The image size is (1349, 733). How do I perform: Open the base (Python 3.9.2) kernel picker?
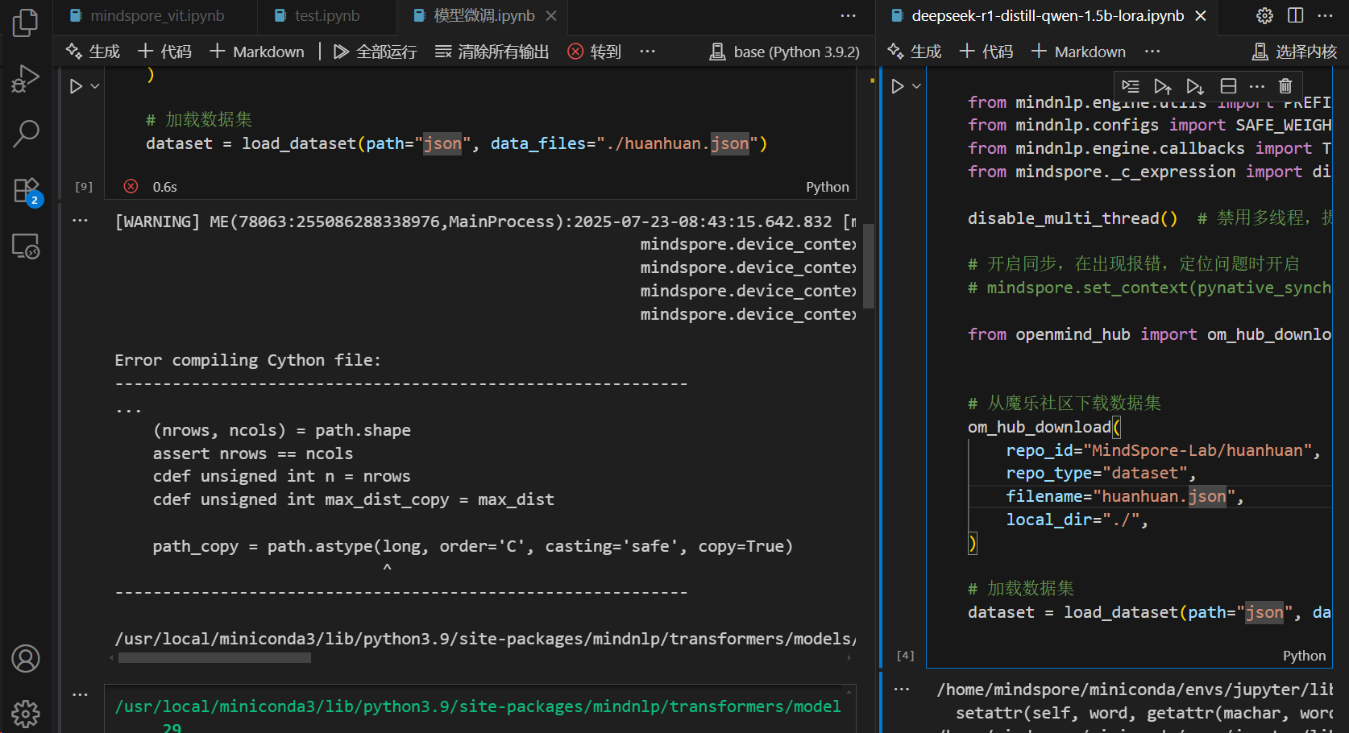pos(785,52)
